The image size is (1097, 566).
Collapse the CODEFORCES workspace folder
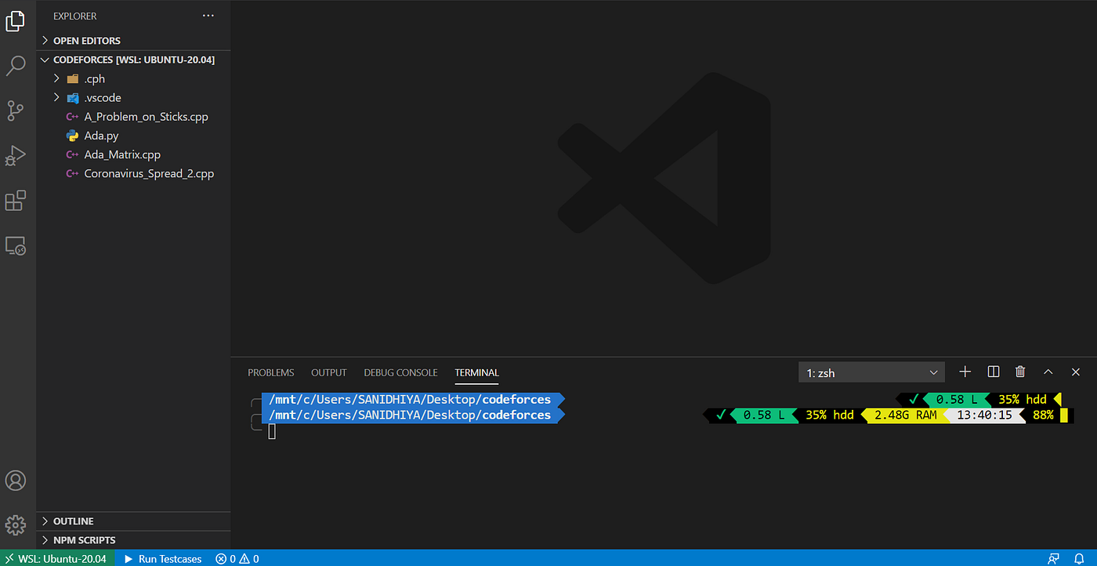click(45, 59)
